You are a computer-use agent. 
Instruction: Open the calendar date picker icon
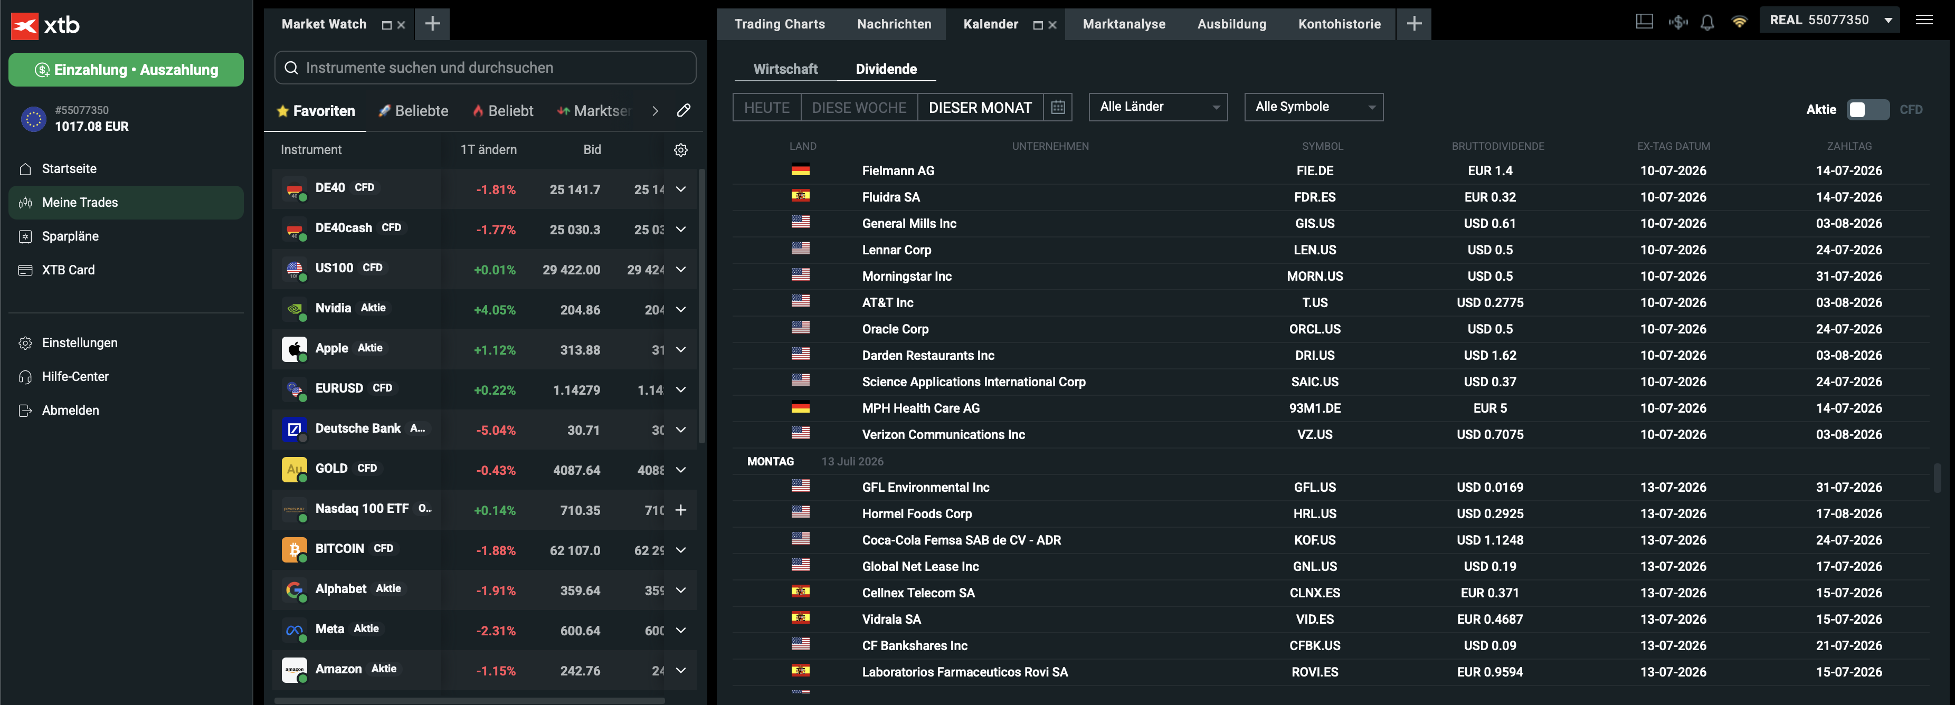(1058, 108)
